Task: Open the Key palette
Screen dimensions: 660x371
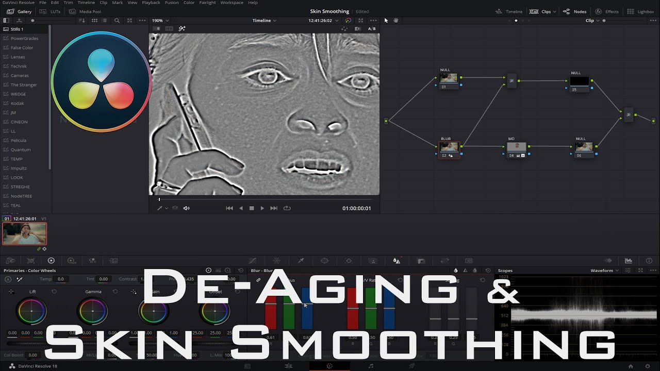Action: [x=421, y=261]
